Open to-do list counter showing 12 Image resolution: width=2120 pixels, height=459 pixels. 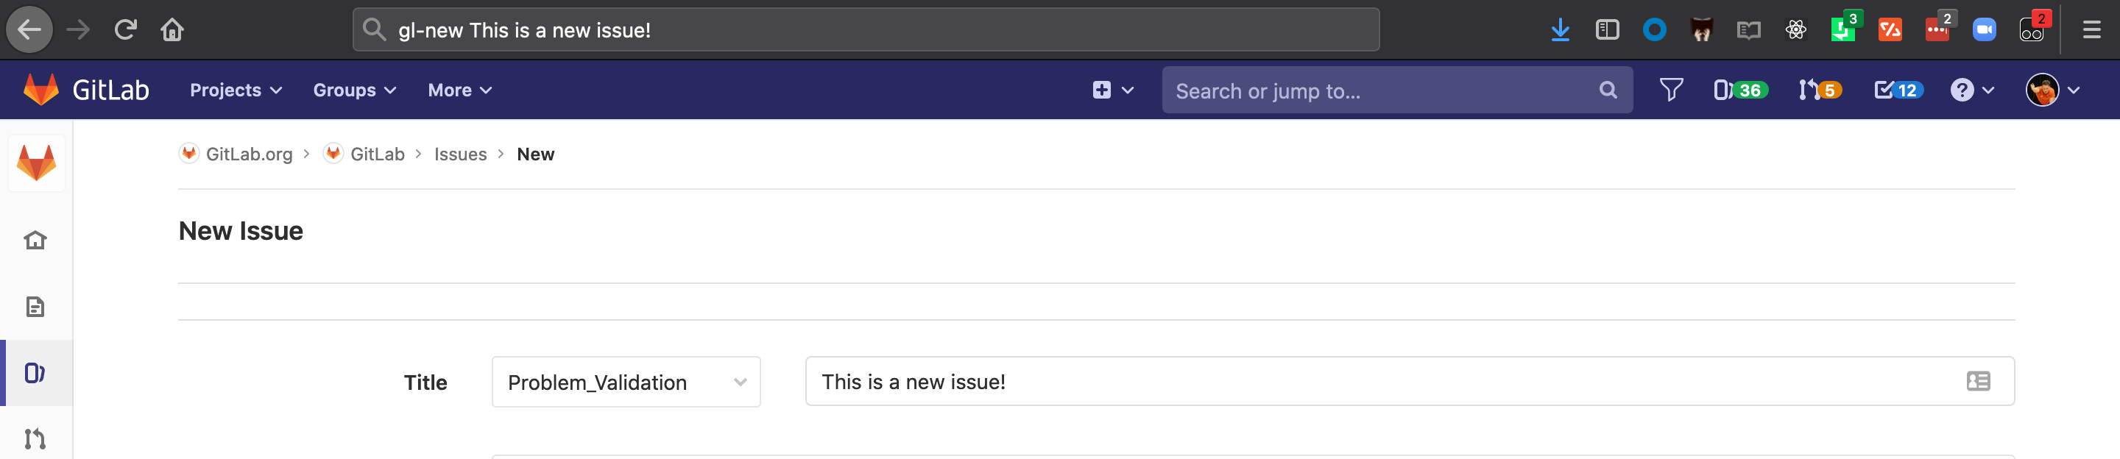click(x=1898, y=90)
